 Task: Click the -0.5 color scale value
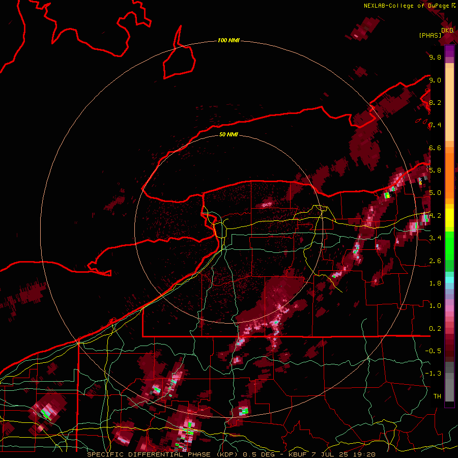click(x=433, y=351)
